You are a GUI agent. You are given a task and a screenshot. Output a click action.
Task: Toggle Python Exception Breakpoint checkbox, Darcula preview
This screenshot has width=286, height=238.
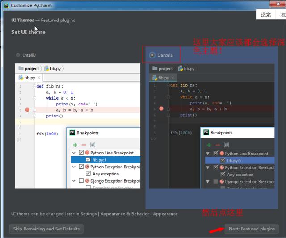[216, 167]
